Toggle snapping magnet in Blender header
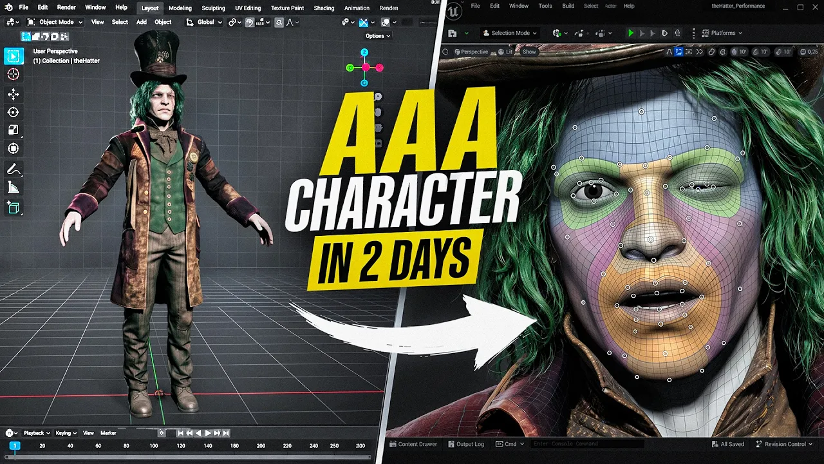This screenshot has height=464, width=824. pyautogui.click(x=248, y=22)
